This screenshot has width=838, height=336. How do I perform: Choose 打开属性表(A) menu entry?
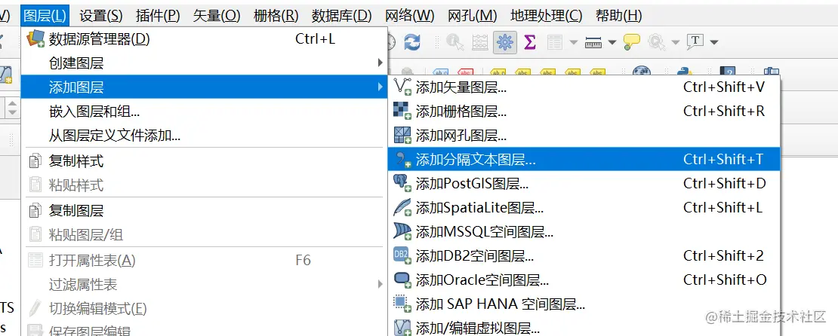pyautogui.click(x=202, y=260)
